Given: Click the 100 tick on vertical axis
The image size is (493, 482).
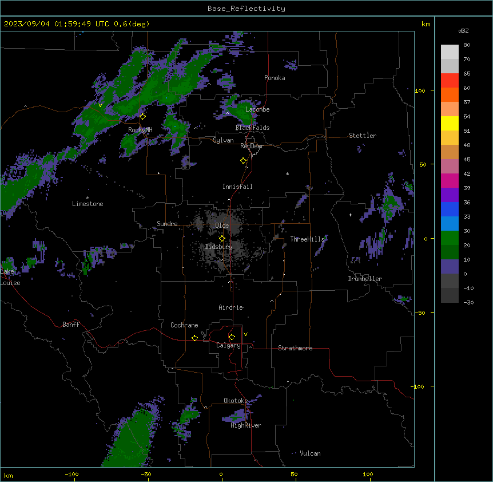Looking at the screenshot, I should click(x=420, y=90).
